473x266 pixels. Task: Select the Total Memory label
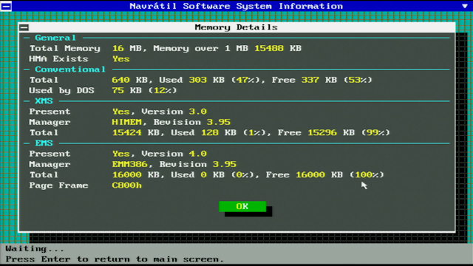pyautogui.click(x=64, y=49)
